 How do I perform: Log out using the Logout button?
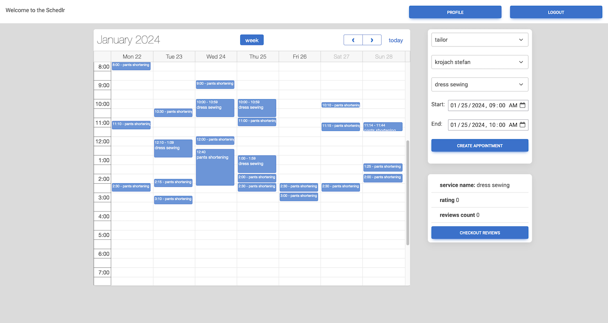tap(556, 12)
